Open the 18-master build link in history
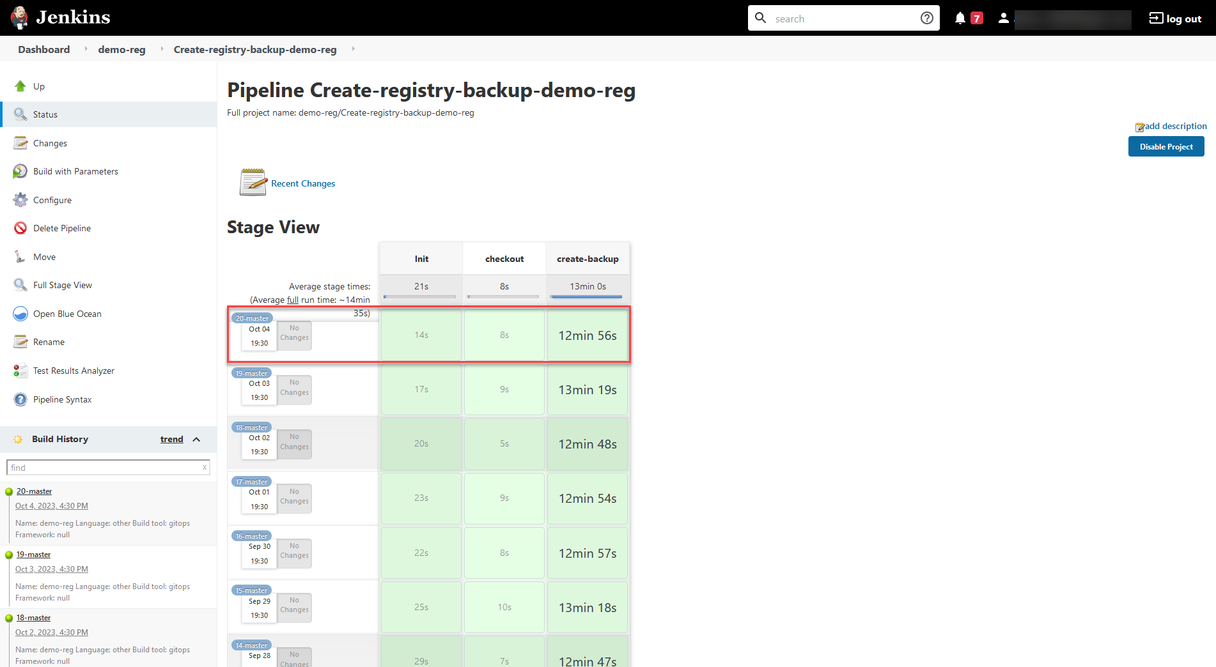Viewport: 1216px width, 667px height. [33, 618]
